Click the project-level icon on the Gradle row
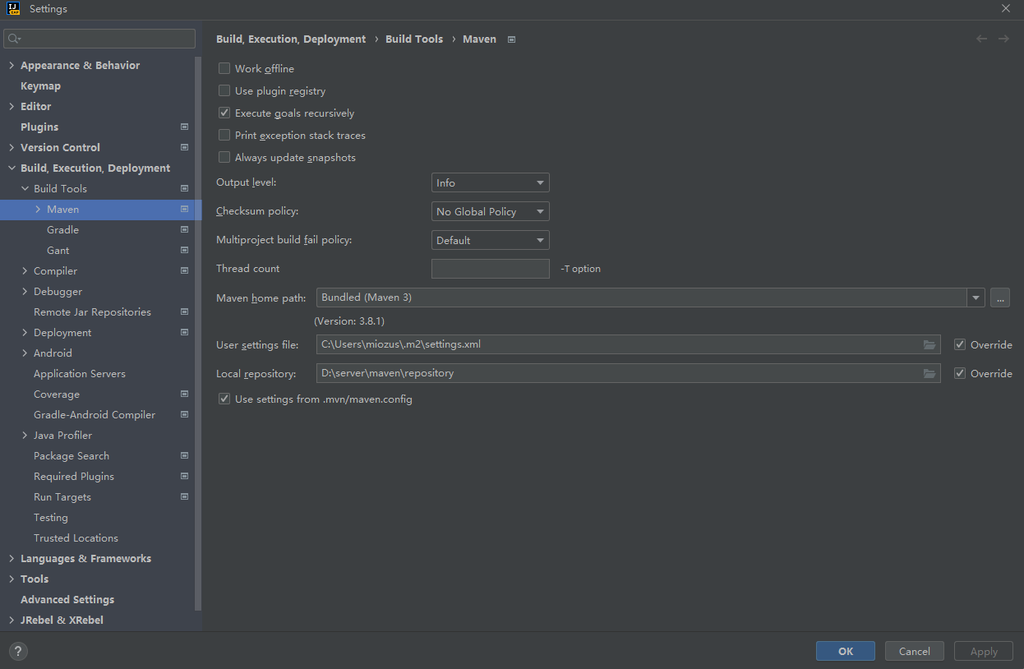 click(184, 229)
